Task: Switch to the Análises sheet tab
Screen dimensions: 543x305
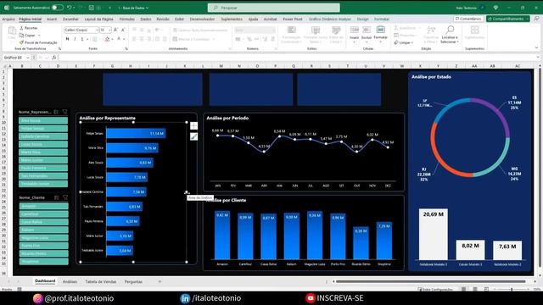Action: 70,282
